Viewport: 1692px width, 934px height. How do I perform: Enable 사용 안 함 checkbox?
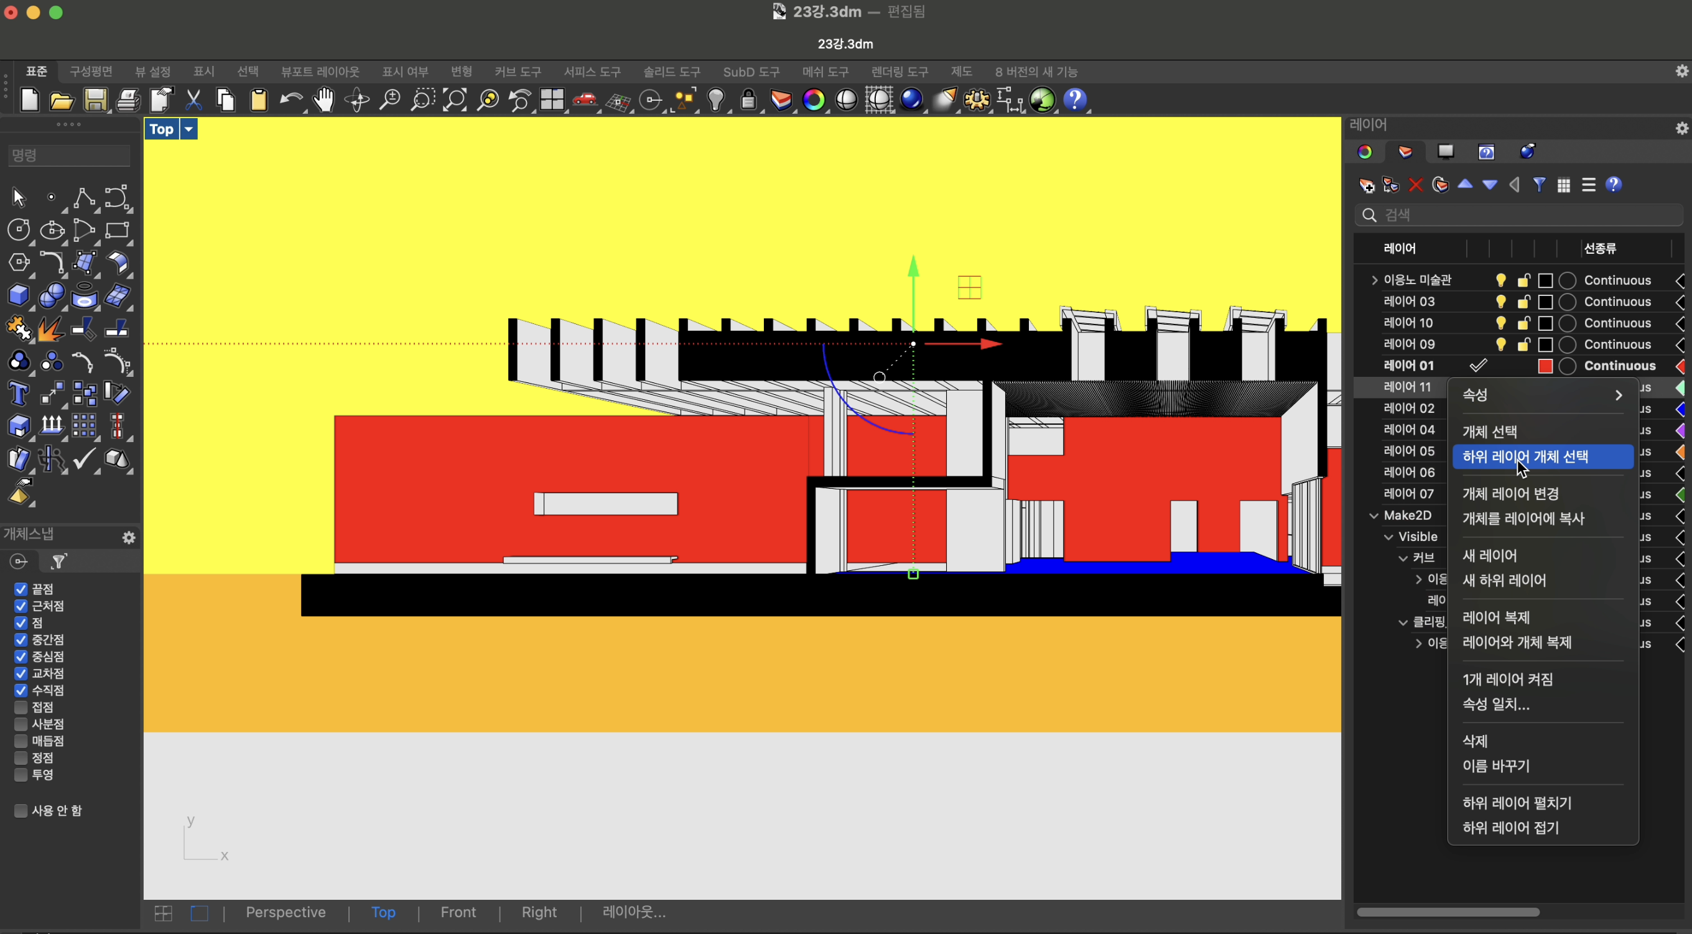click(x=21, y=810)
